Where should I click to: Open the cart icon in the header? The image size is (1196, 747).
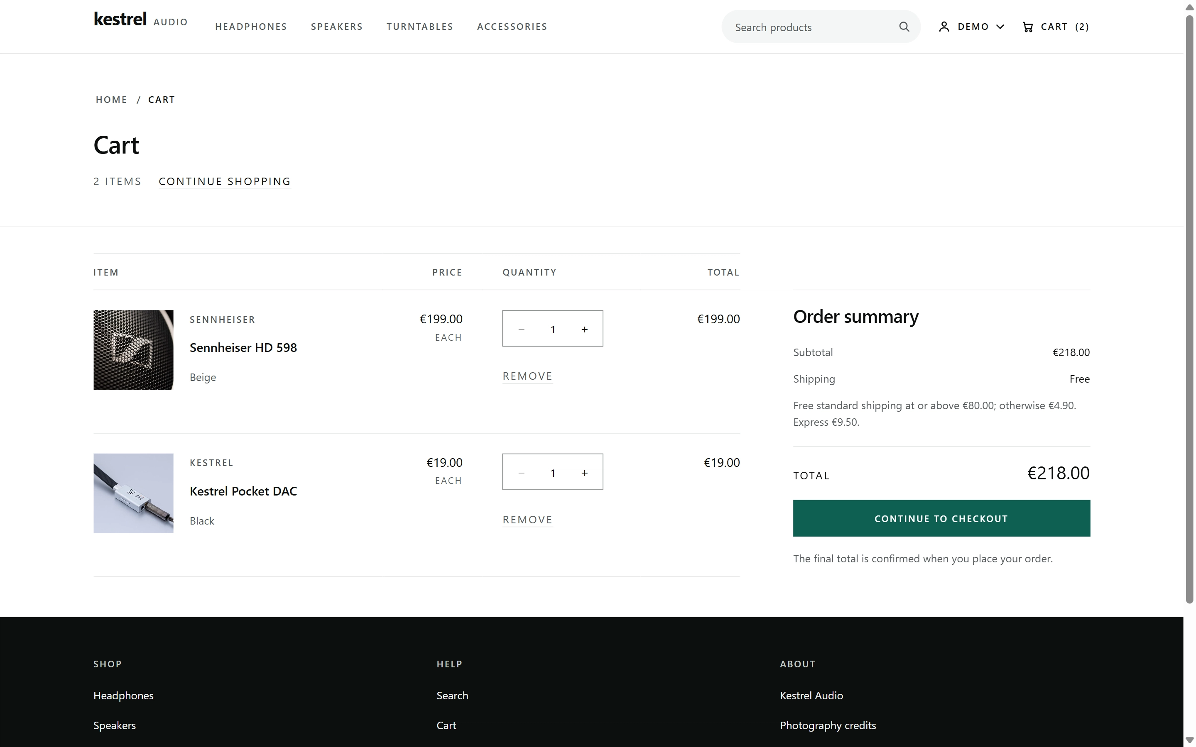click(1027, 27)
